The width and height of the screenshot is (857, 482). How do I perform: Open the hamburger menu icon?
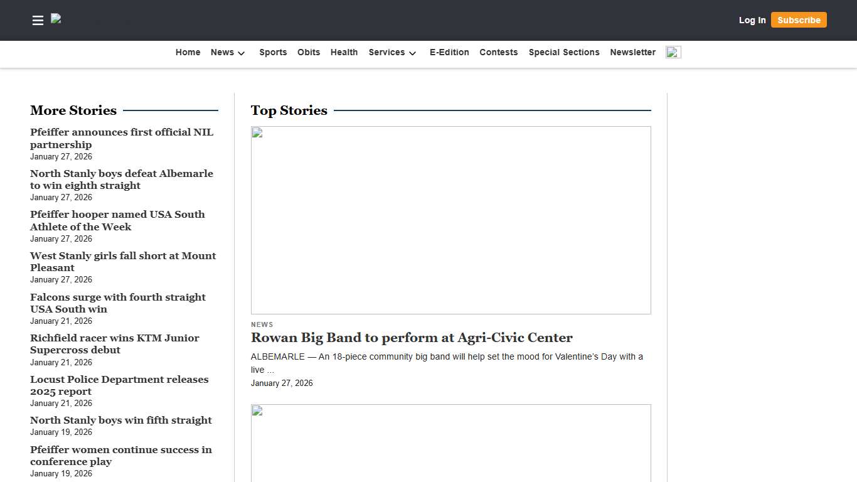tap(38, 21)
